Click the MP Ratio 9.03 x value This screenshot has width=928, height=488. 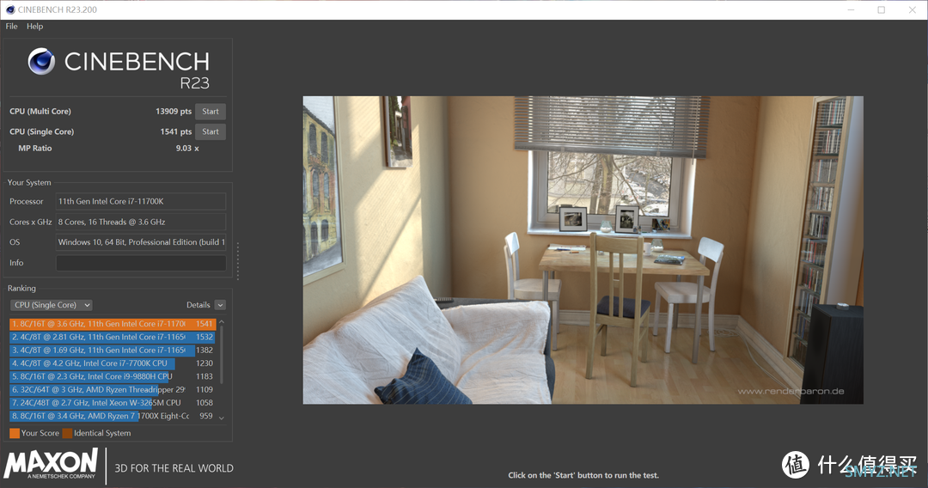coord(187,148)
